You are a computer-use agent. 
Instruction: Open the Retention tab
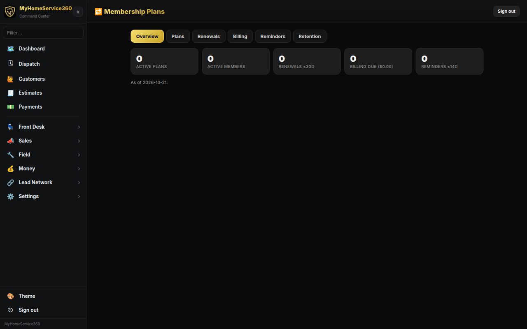310,36
